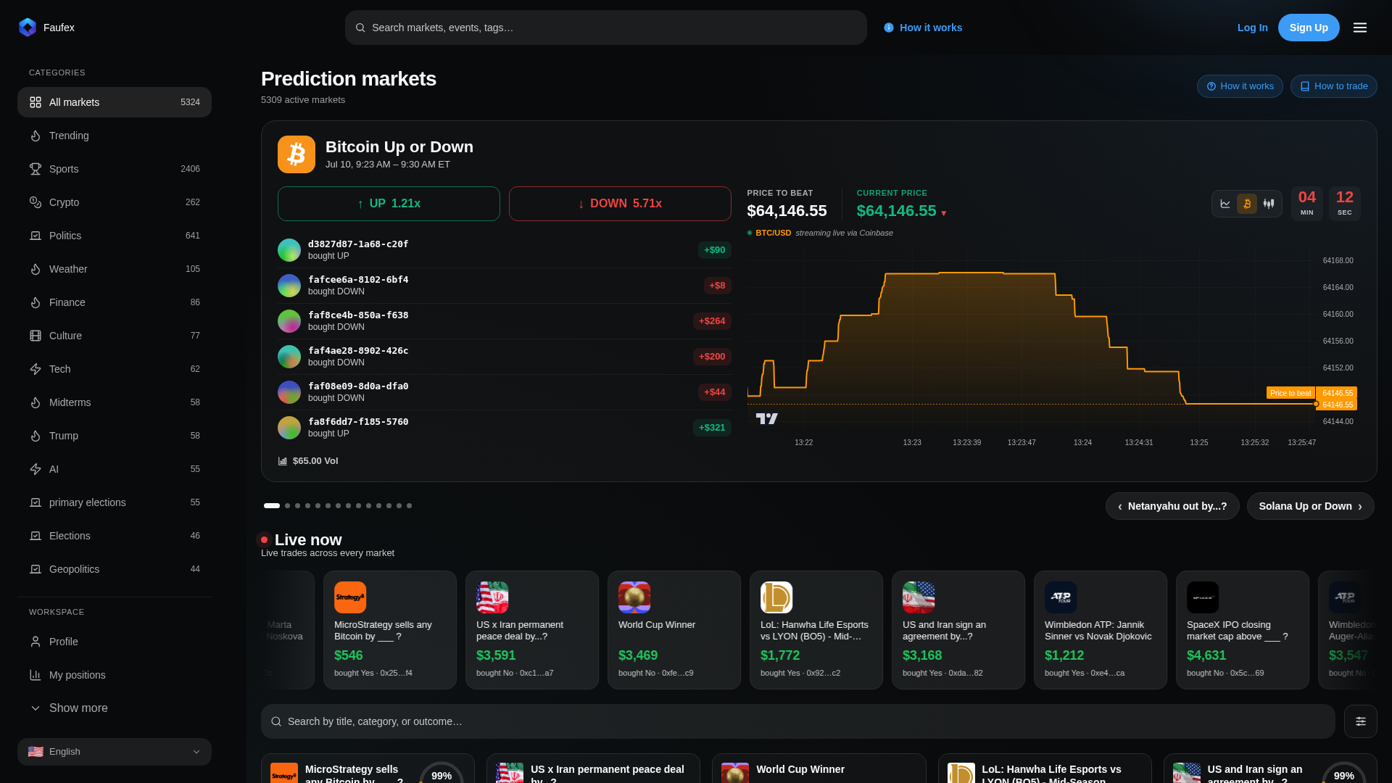Open the English language dropdown
Viewport: 1392px width, 783px height.
coord(115,752)
